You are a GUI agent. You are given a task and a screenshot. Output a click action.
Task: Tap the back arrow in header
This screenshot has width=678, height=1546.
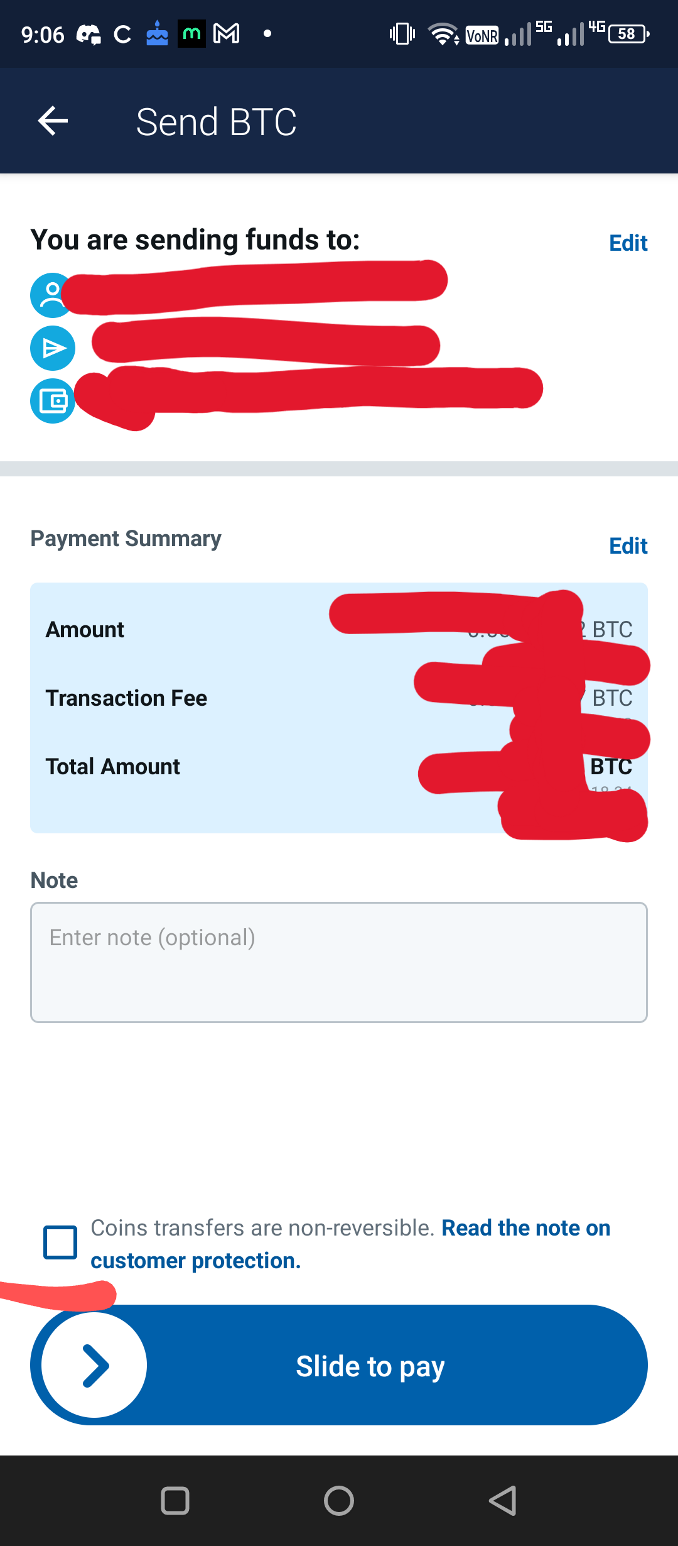53,121
